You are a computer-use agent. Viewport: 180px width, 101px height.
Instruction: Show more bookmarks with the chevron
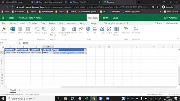160,12
